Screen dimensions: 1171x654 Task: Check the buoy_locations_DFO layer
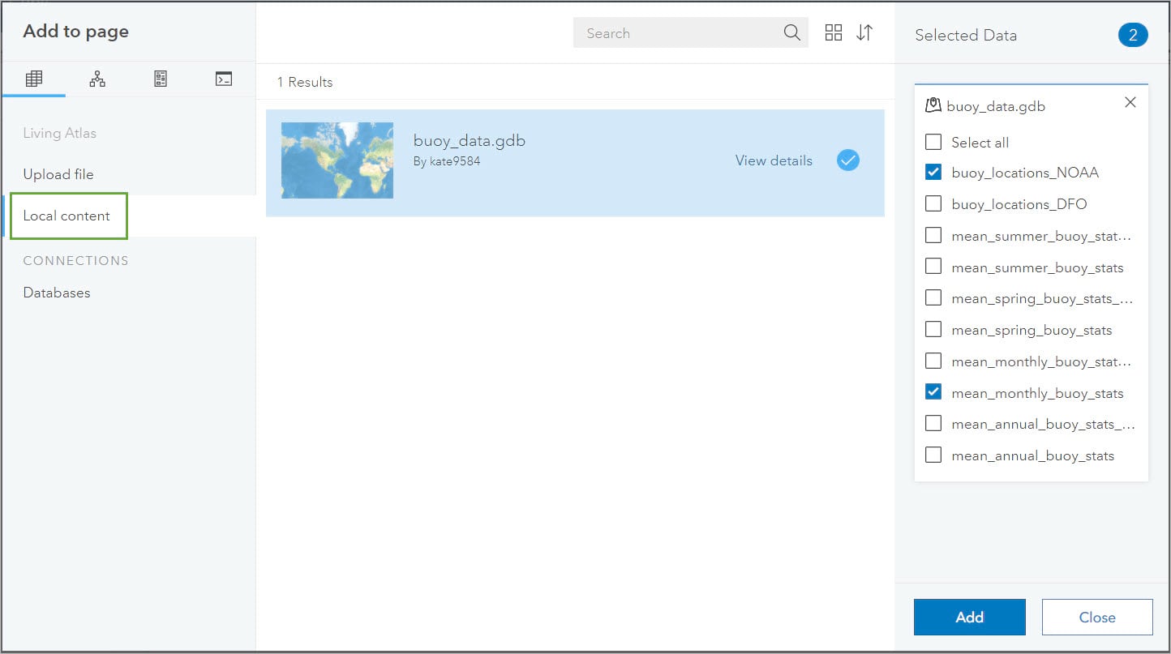[933, 203]
